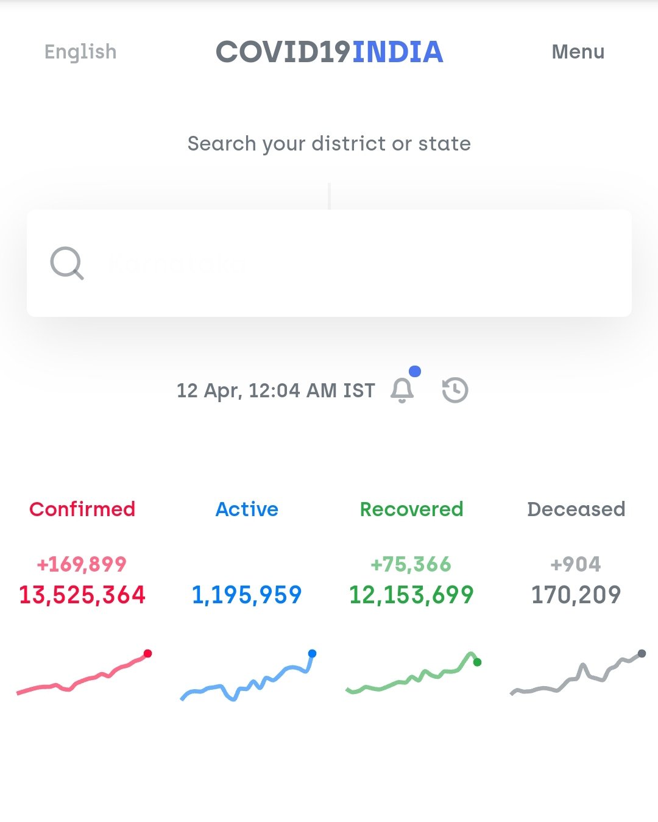Focus the district or state search field
The image size is (658, 822).
pos(329,263)
